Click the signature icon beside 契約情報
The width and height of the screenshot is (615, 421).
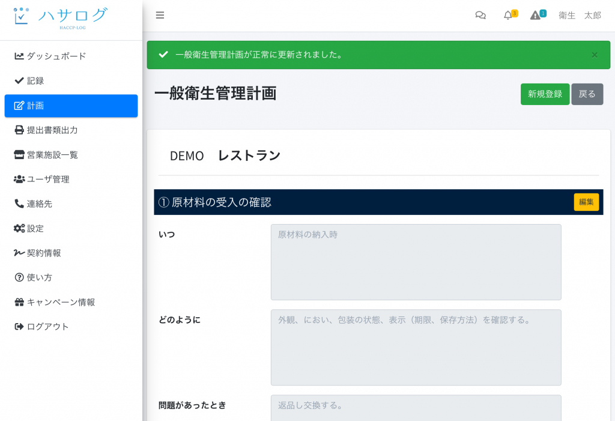coord(19,253)
